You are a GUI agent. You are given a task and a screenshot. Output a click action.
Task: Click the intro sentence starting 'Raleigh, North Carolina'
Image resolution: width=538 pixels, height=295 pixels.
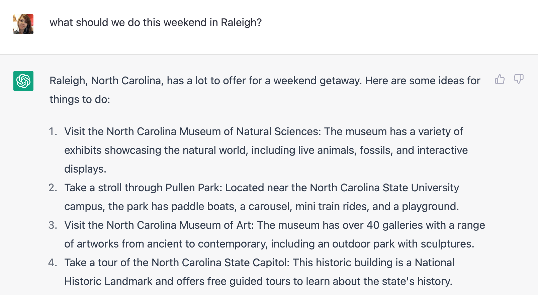(265, 81)
